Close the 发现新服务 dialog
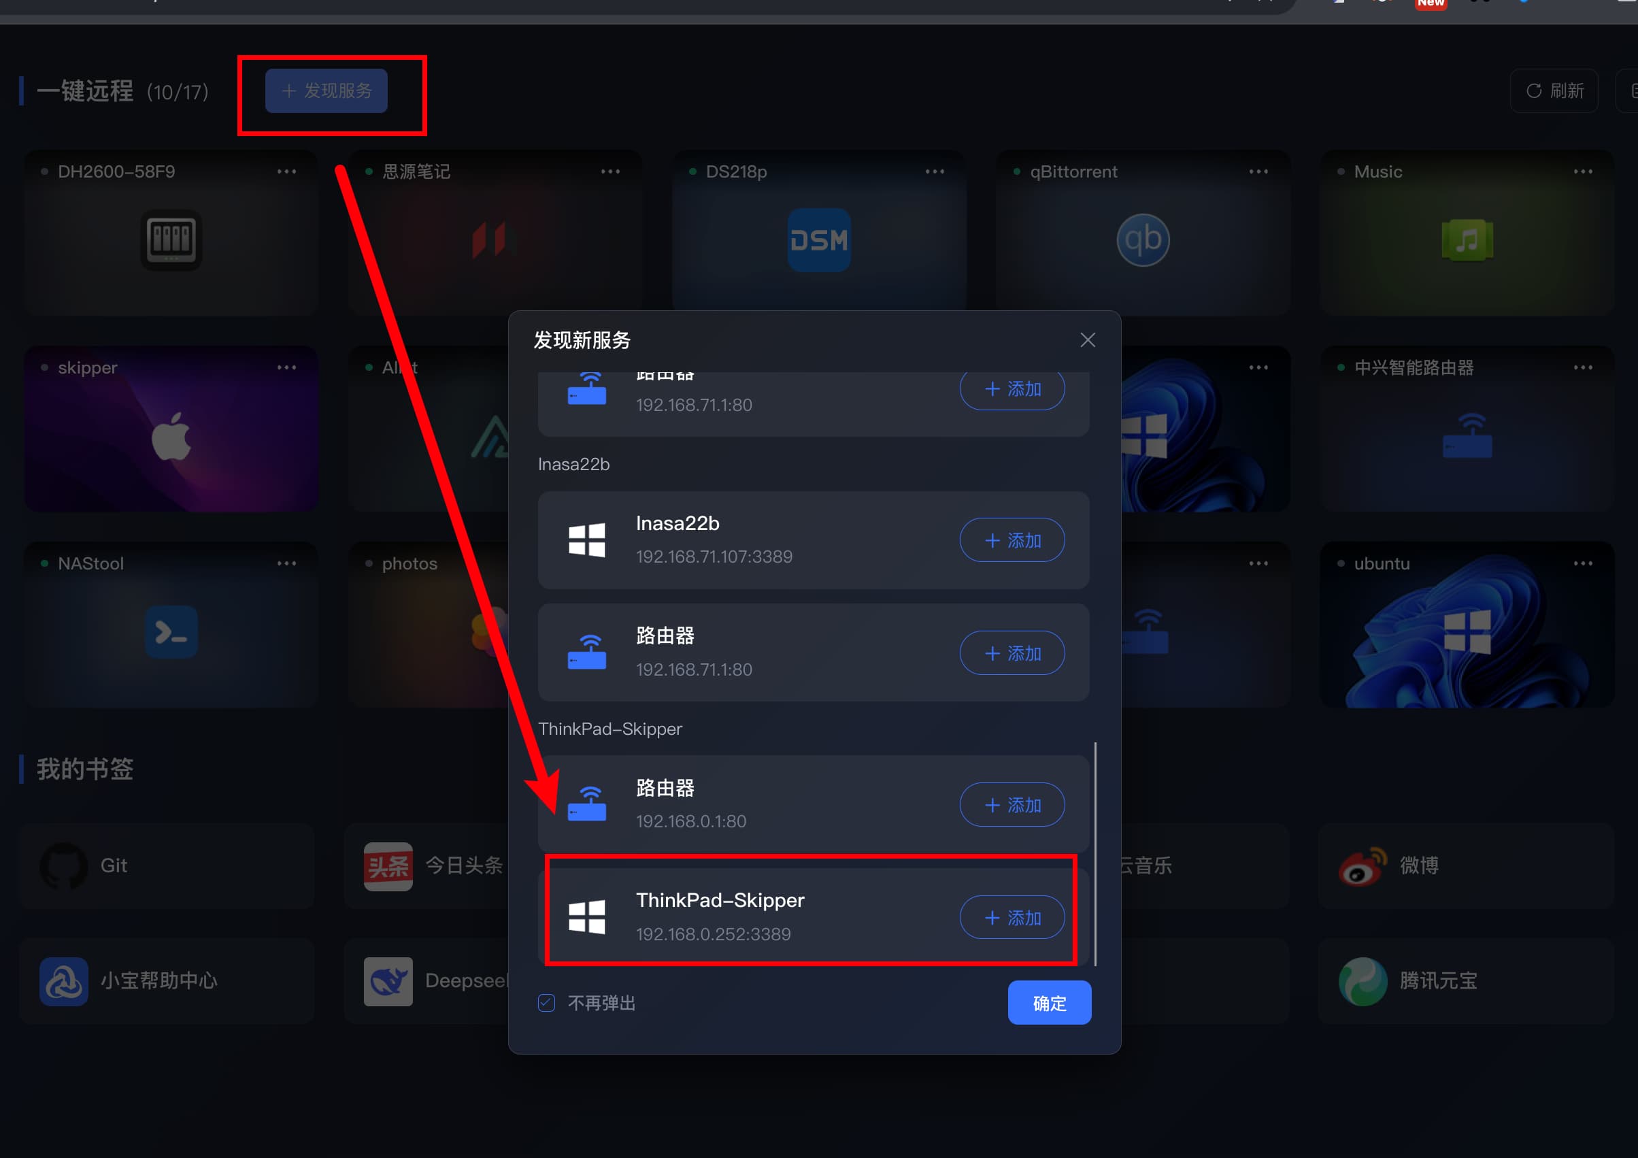 (1087, 340)
